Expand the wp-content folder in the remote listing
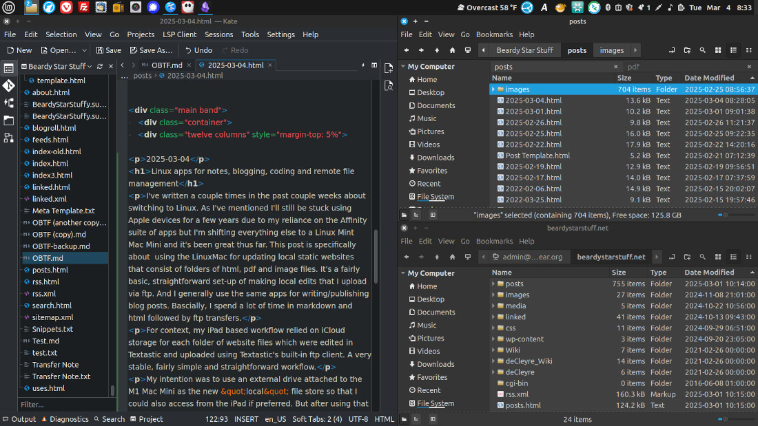This screenshot has height=426, width=758. click(x=493, y=339)
